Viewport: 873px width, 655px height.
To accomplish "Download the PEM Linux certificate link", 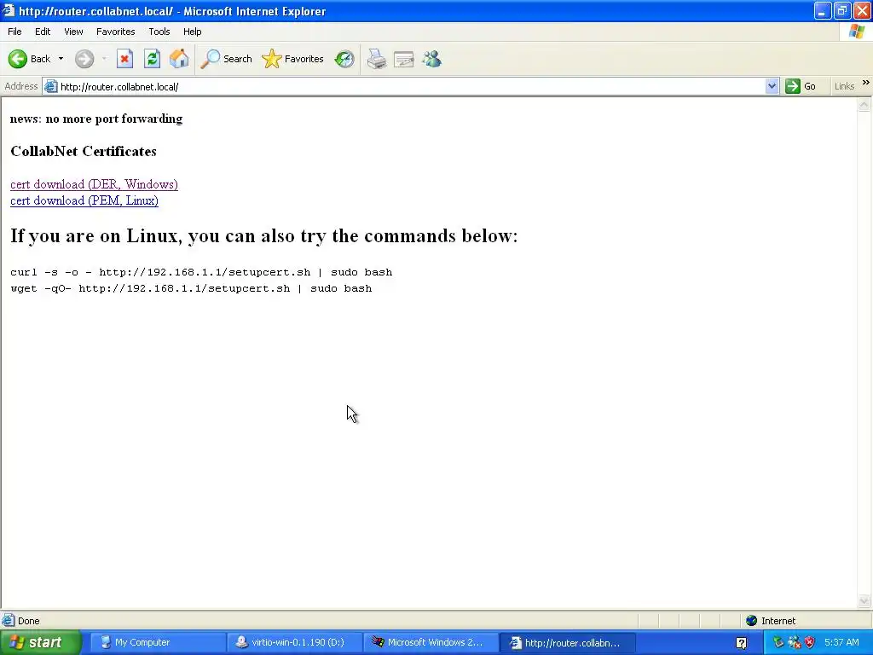I will coord(84,200).
